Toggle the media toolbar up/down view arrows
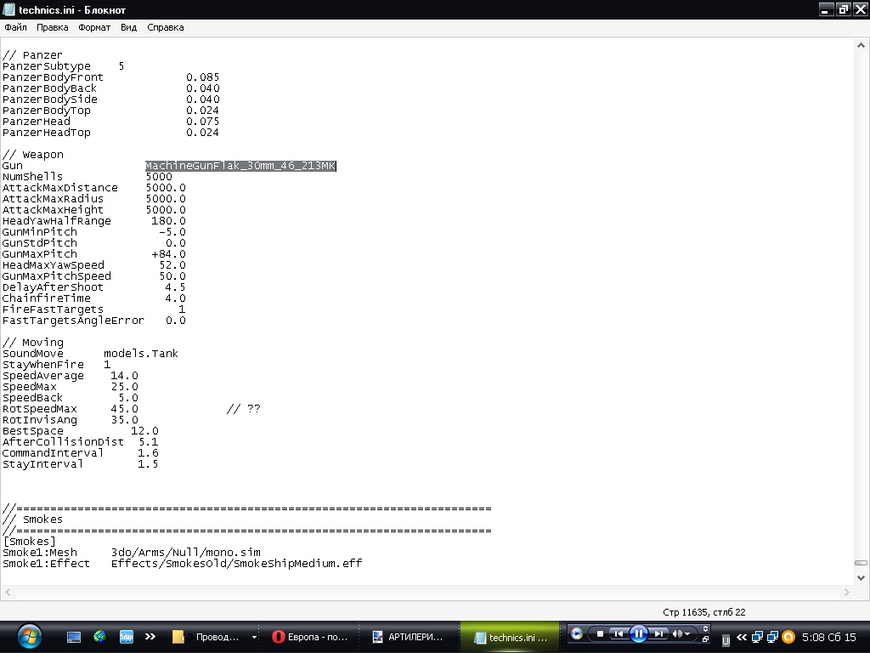The image size is (870, 653). [x=705, y=629]
